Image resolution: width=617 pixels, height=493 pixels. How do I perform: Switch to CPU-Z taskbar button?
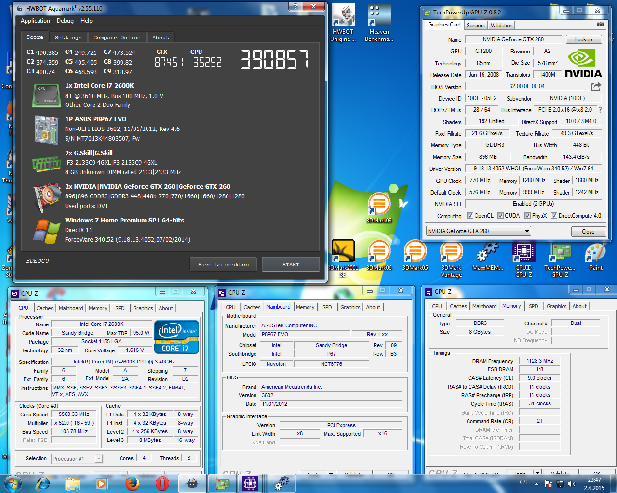[250, 483]
